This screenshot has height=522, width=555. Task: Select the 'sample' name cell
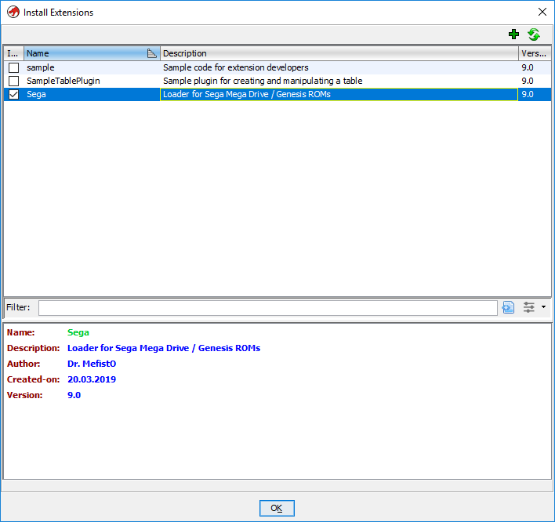pyautogui.click(x=92, y=67)
